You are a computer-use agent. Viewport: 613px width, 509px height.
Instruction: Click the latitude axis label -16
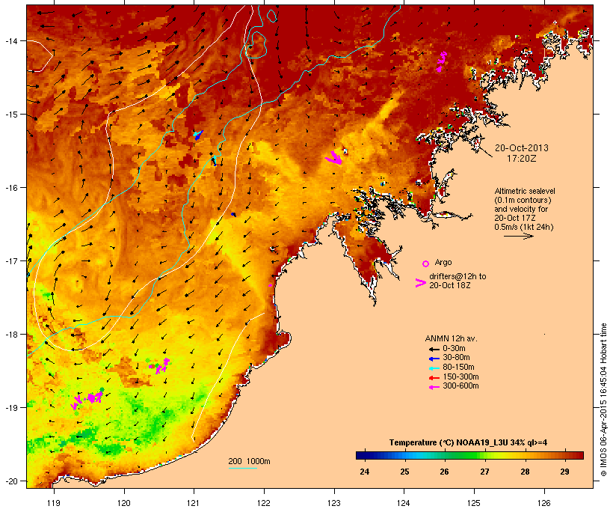pos(11,188)
